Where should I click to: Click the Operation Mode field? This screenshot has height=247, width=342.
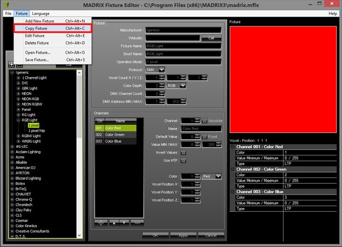[183, 62]
